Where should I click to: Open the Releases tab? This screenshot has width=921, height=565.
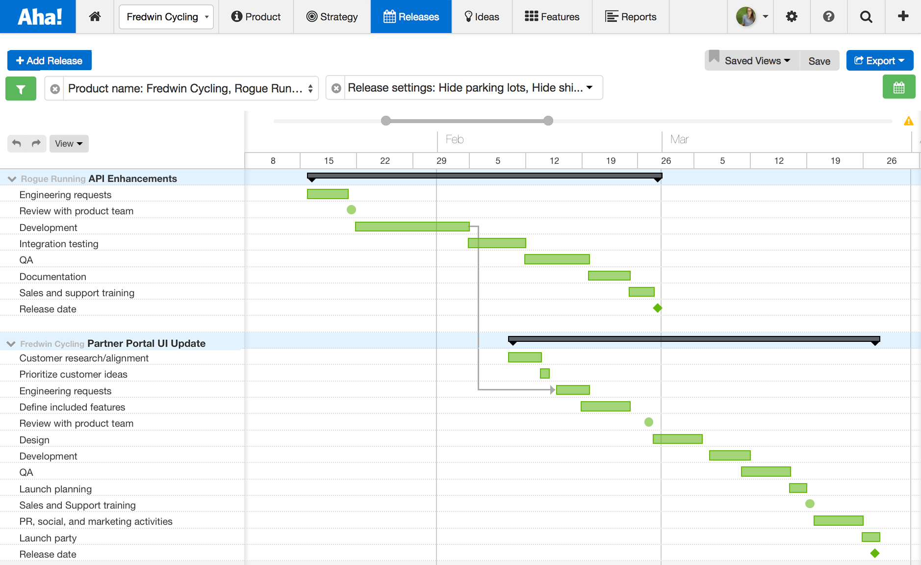point(411,17)
